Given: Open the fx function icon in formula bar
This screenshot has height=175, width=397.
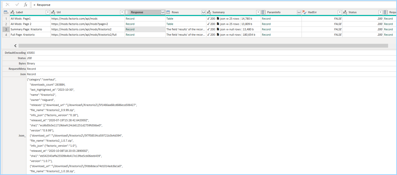Looking at the screenshot, I should point(25,5).
